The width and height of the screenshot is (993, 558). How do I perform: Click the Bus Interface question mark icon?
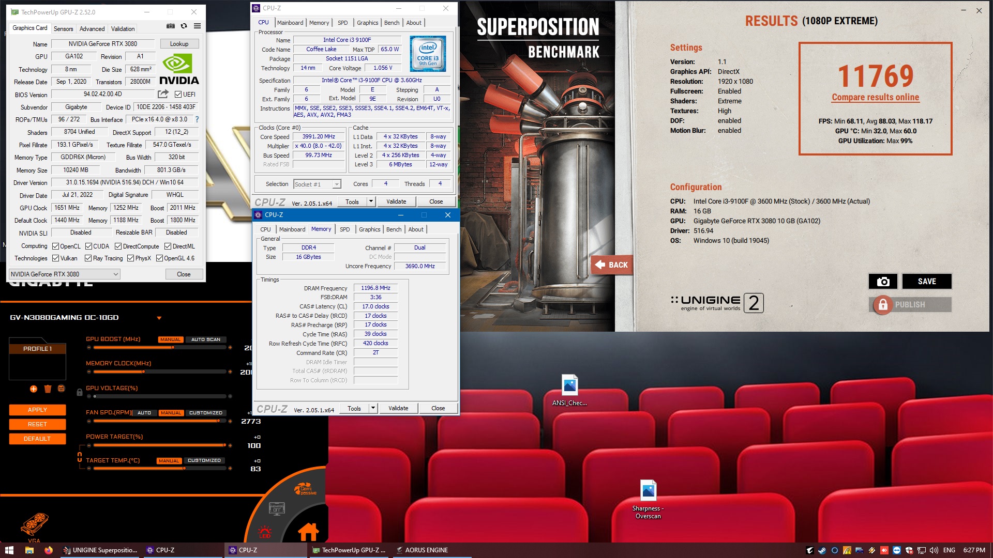[x=197, y=119]
